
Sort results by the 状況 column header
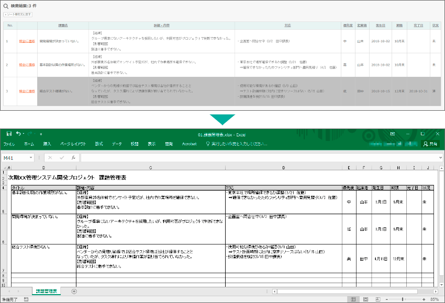point(436,26)
